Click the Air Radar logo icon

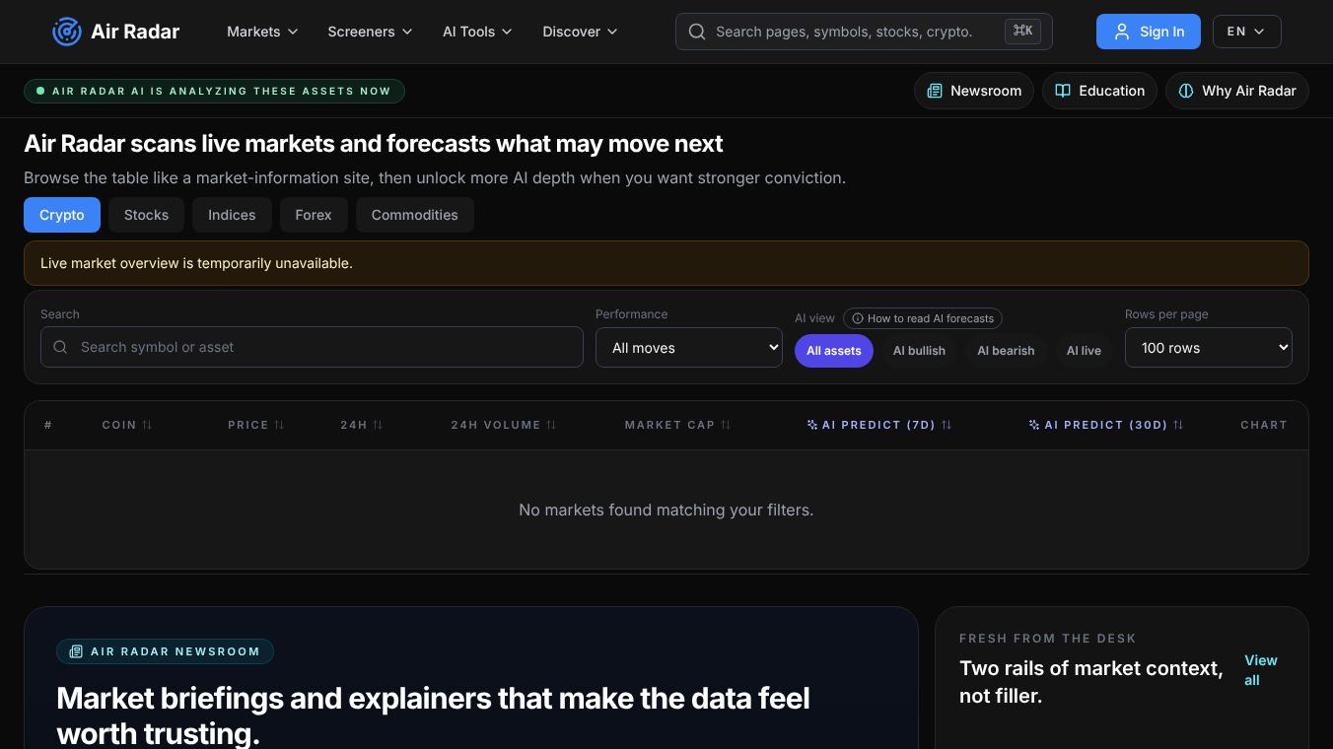(66, 32)
